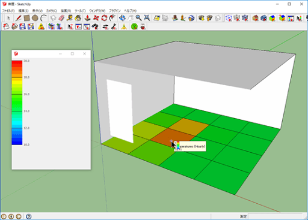Image resolution: width=308 pixels, height=220 pixels.
Task: Open the ツール(T) menu
Action: [80, 11]
